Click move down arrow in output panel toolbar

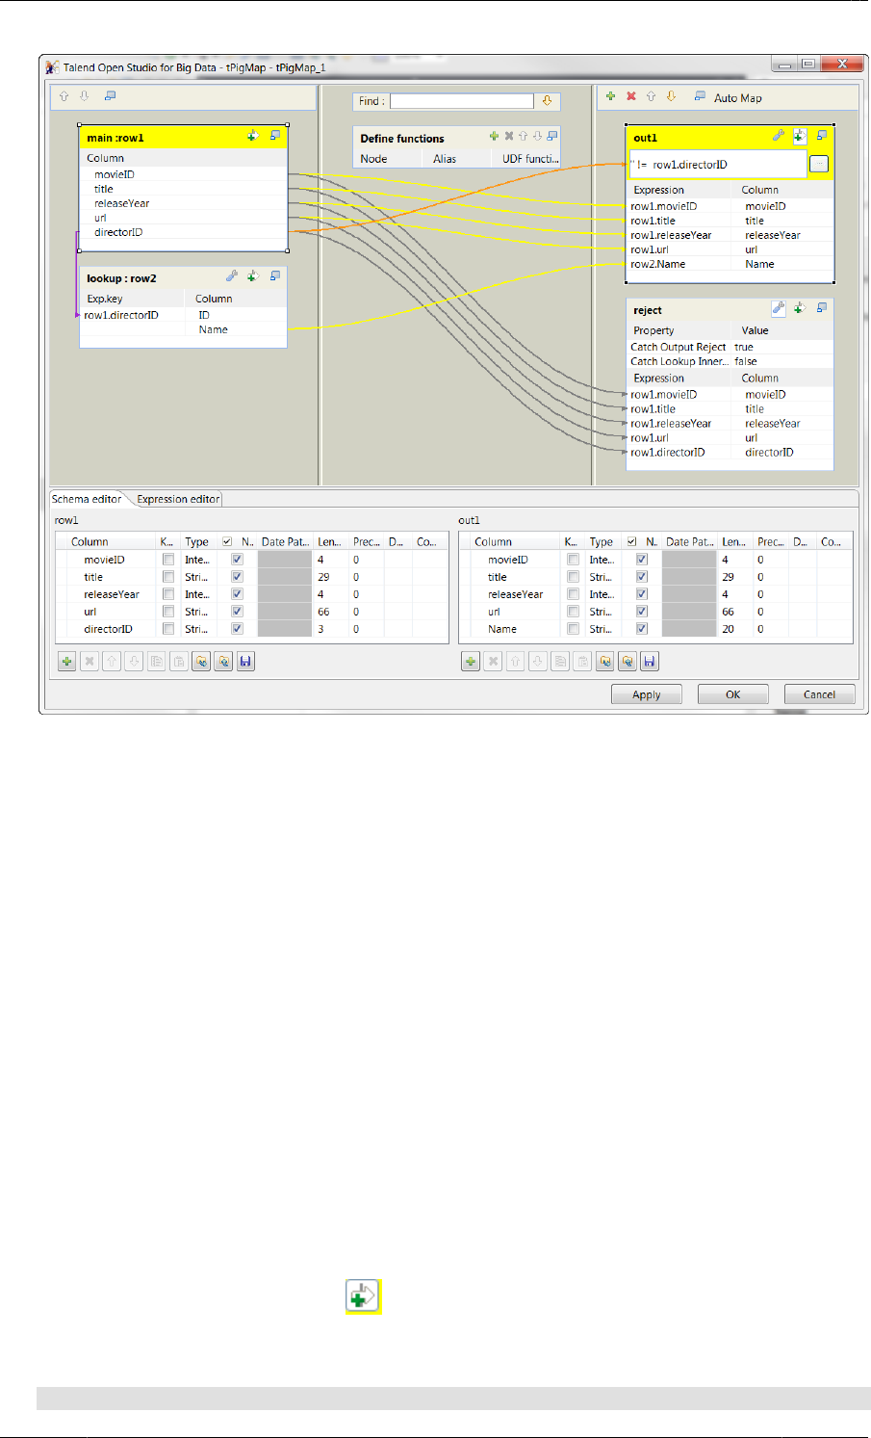[671, 96]
